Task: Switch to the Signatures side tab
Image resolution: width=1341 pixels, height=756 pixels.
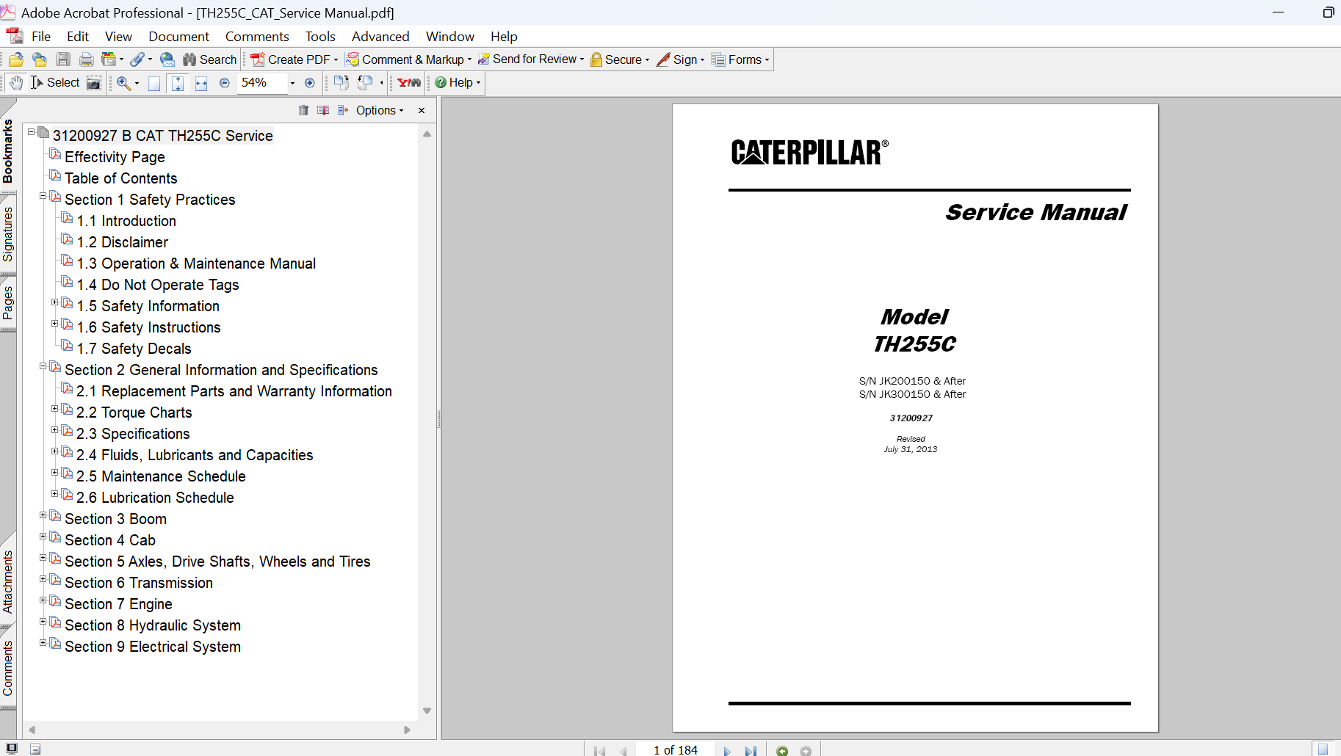Action: click(x=8, y=234)
